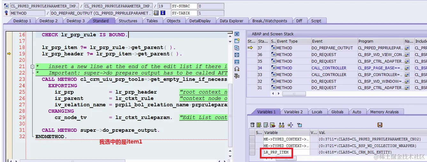Click the gear icon left of METHOD field
The width and height of the screenshot is (427, 162).
[7, 13]
